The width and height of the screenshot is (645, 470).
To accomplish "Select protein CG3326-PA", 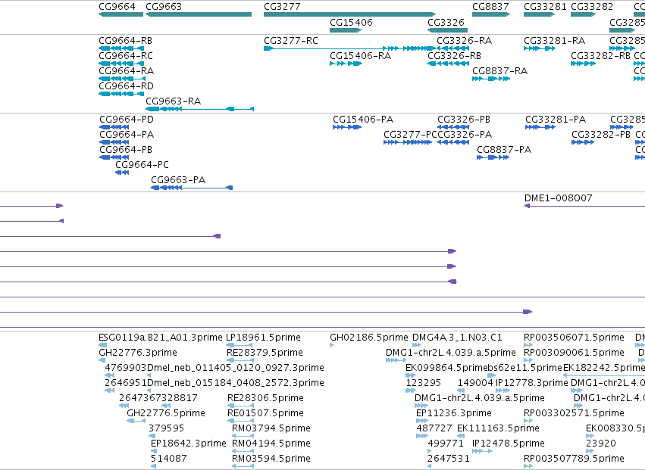I will click(x=453, y=142).
